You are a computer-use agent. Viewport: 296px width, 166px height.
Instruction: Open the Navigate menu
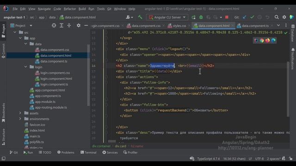(44, 9)
